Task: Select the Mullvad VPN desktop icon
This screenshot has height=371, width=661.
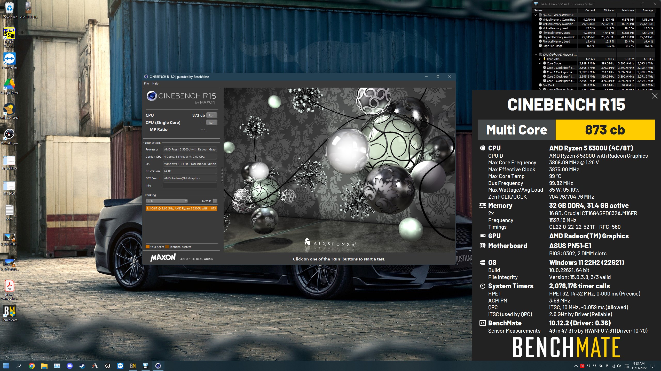Action: point(10,111)
